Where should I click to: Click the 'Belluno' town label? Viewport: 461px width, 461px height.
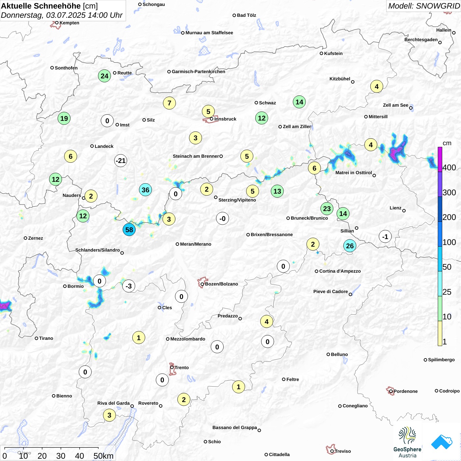pyautogui.click(x=339, y=354)
